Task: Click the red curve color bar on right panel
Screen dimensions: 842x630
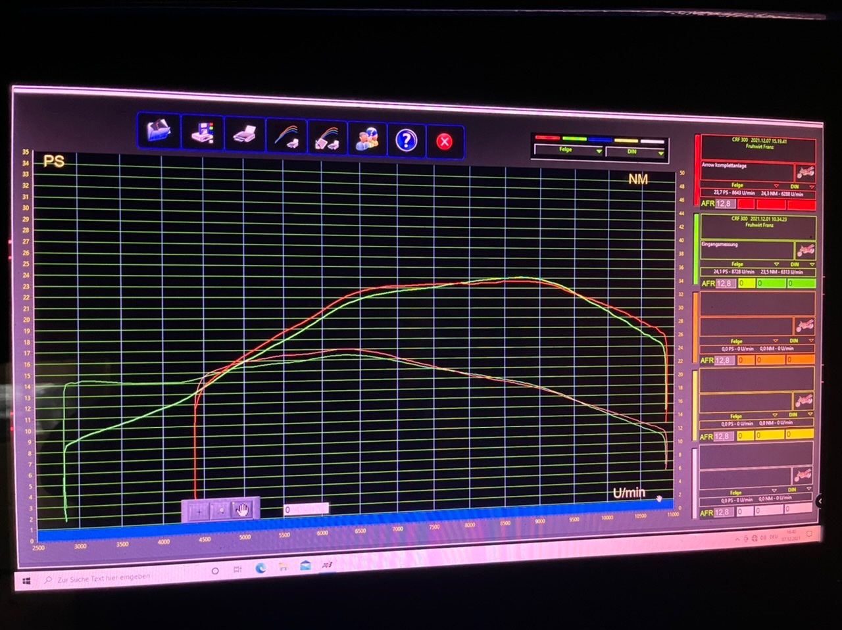Action: coord(697,171)
